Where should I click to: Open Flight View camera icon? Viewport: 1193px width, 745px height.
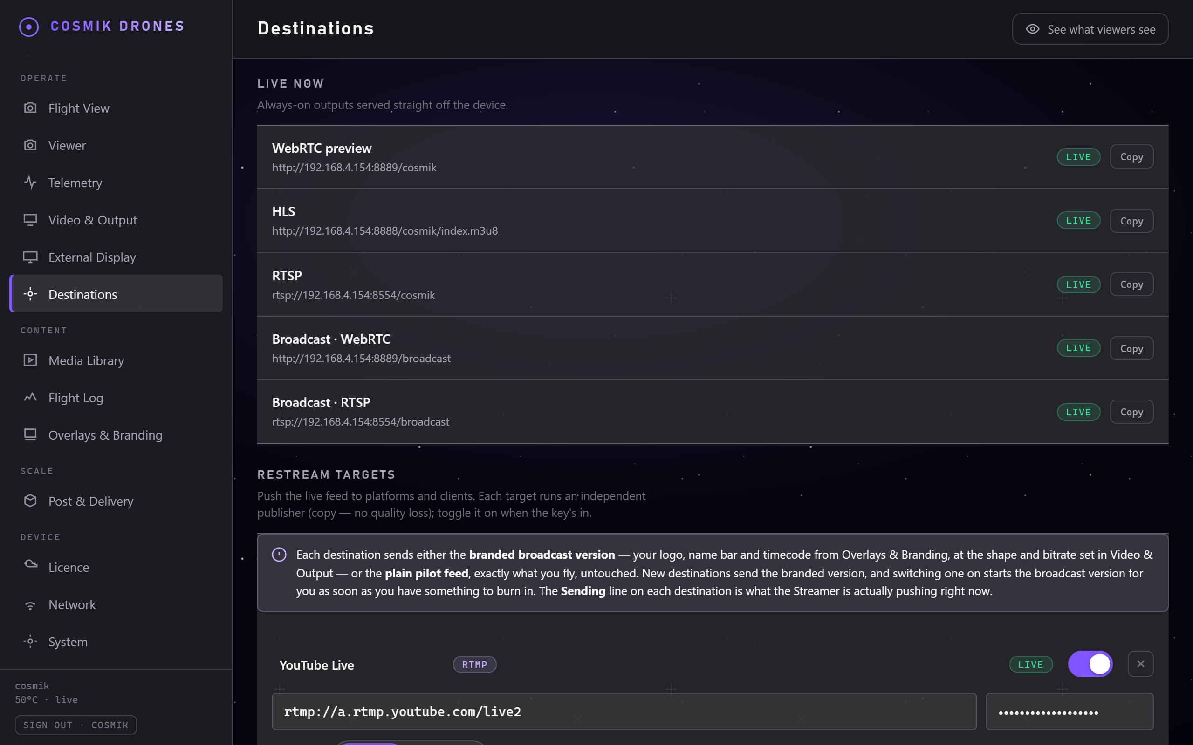coord(30,108)
